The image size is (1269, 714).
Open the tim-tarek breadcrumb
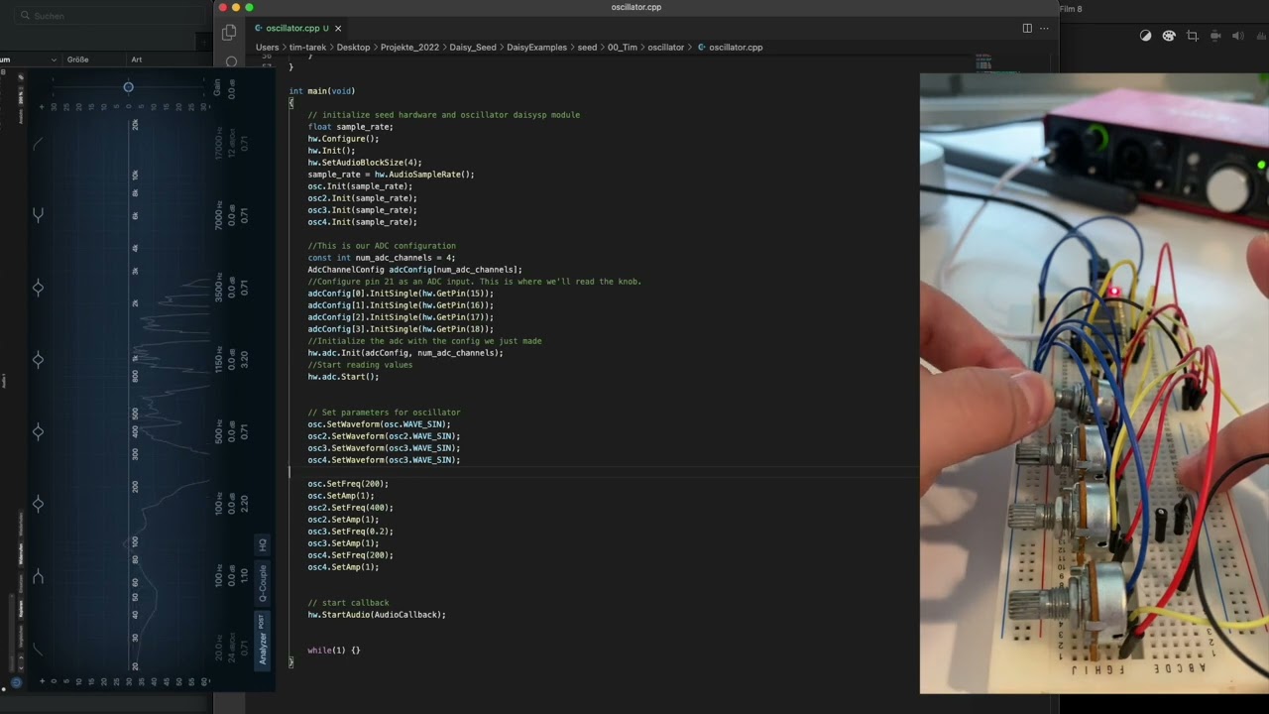pyautogui.click(x=305, y=47)
